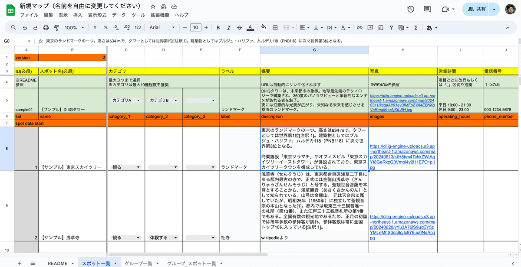Click the G8 name box
The width and height of the screenshot is (521, 267).
click(x=16, y=41)
